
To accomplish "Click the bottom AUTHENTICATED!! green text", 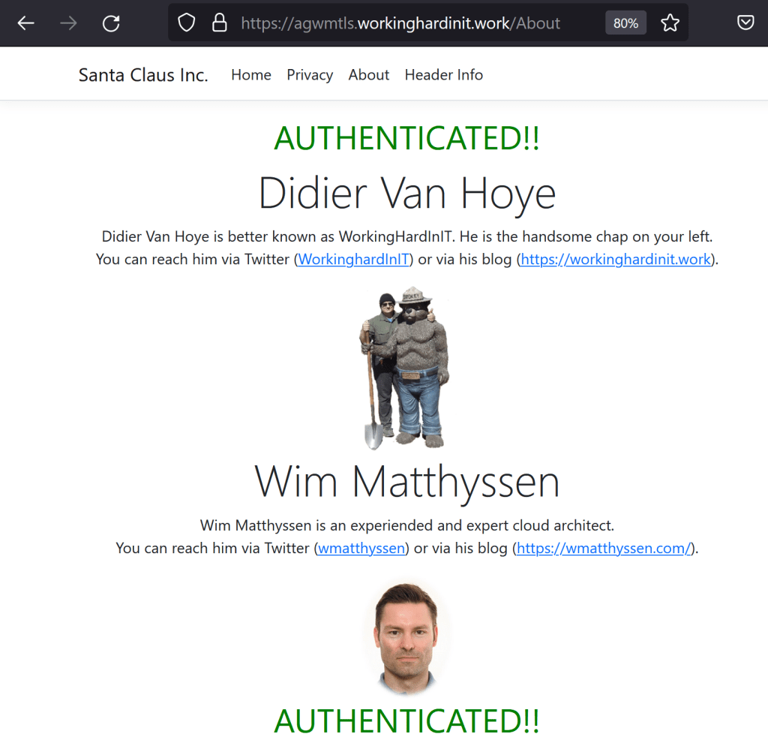I will pyautogui.click(x=407, y=720).
